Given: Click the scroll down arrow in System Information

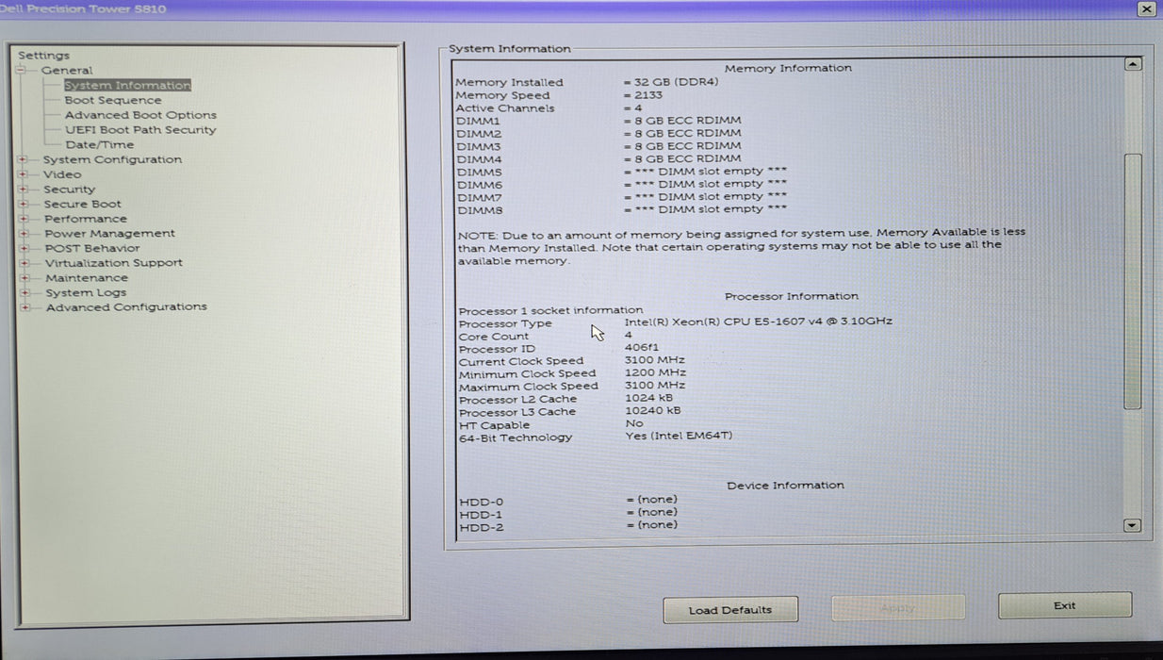Looking at the screenshot, I should coord(1133,526).
